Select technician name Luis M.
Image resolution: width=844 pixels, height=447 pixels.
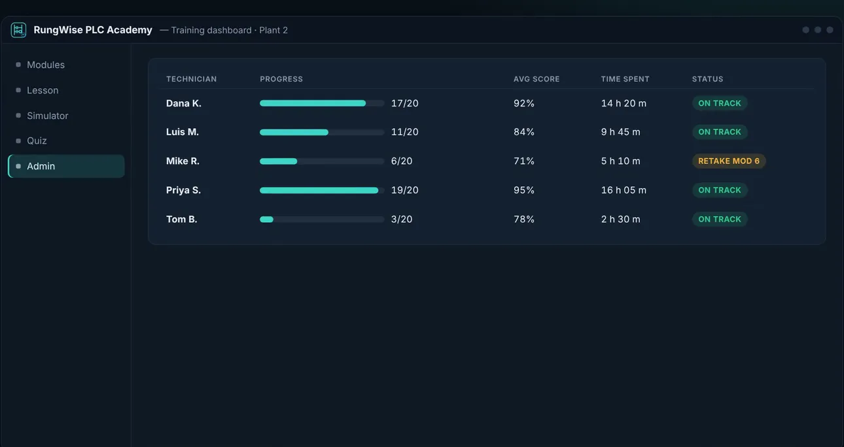[183, 132]
